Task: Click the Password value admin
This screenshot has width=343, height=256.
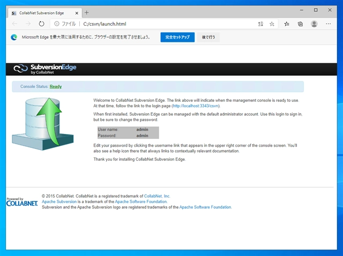Action: click(142, 135)
